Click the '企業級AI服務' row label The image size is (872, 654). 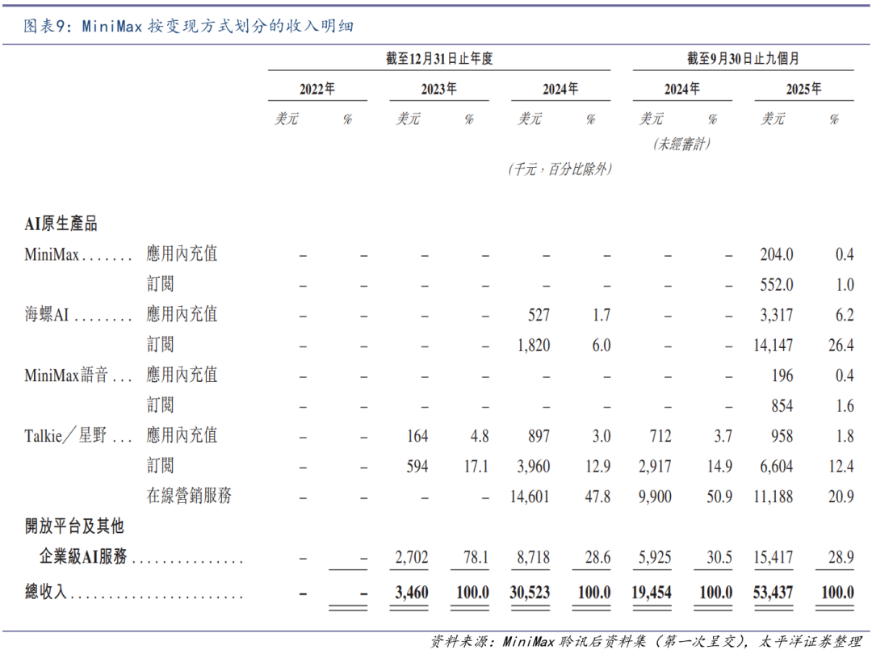coord(83,556)
